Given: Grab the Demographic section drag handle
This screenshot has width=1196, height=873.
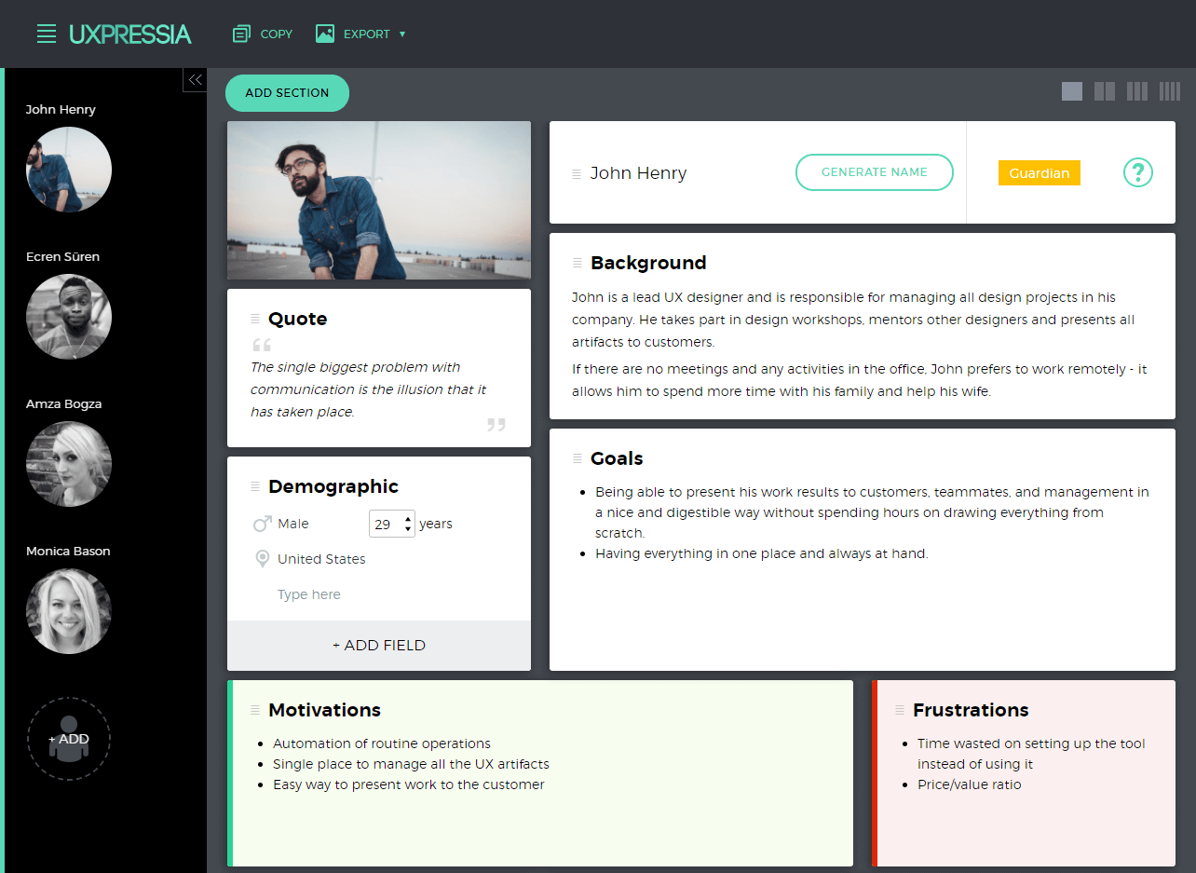Looking at the screenshot, I should pos(255,487).
